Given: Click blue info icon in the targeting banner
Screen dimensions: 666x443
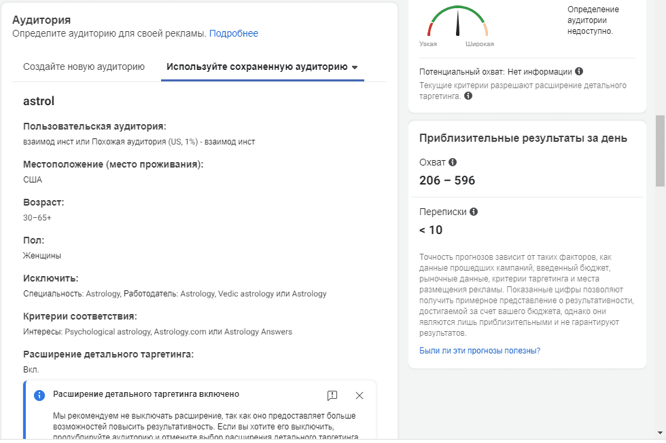Looking at the screenshot, I should 39,396.
